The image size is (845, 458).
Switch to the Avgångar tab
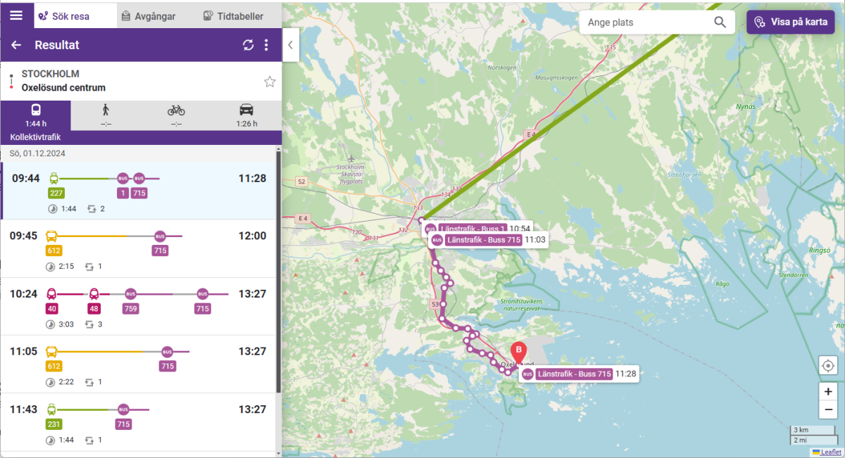click(148, 15)
